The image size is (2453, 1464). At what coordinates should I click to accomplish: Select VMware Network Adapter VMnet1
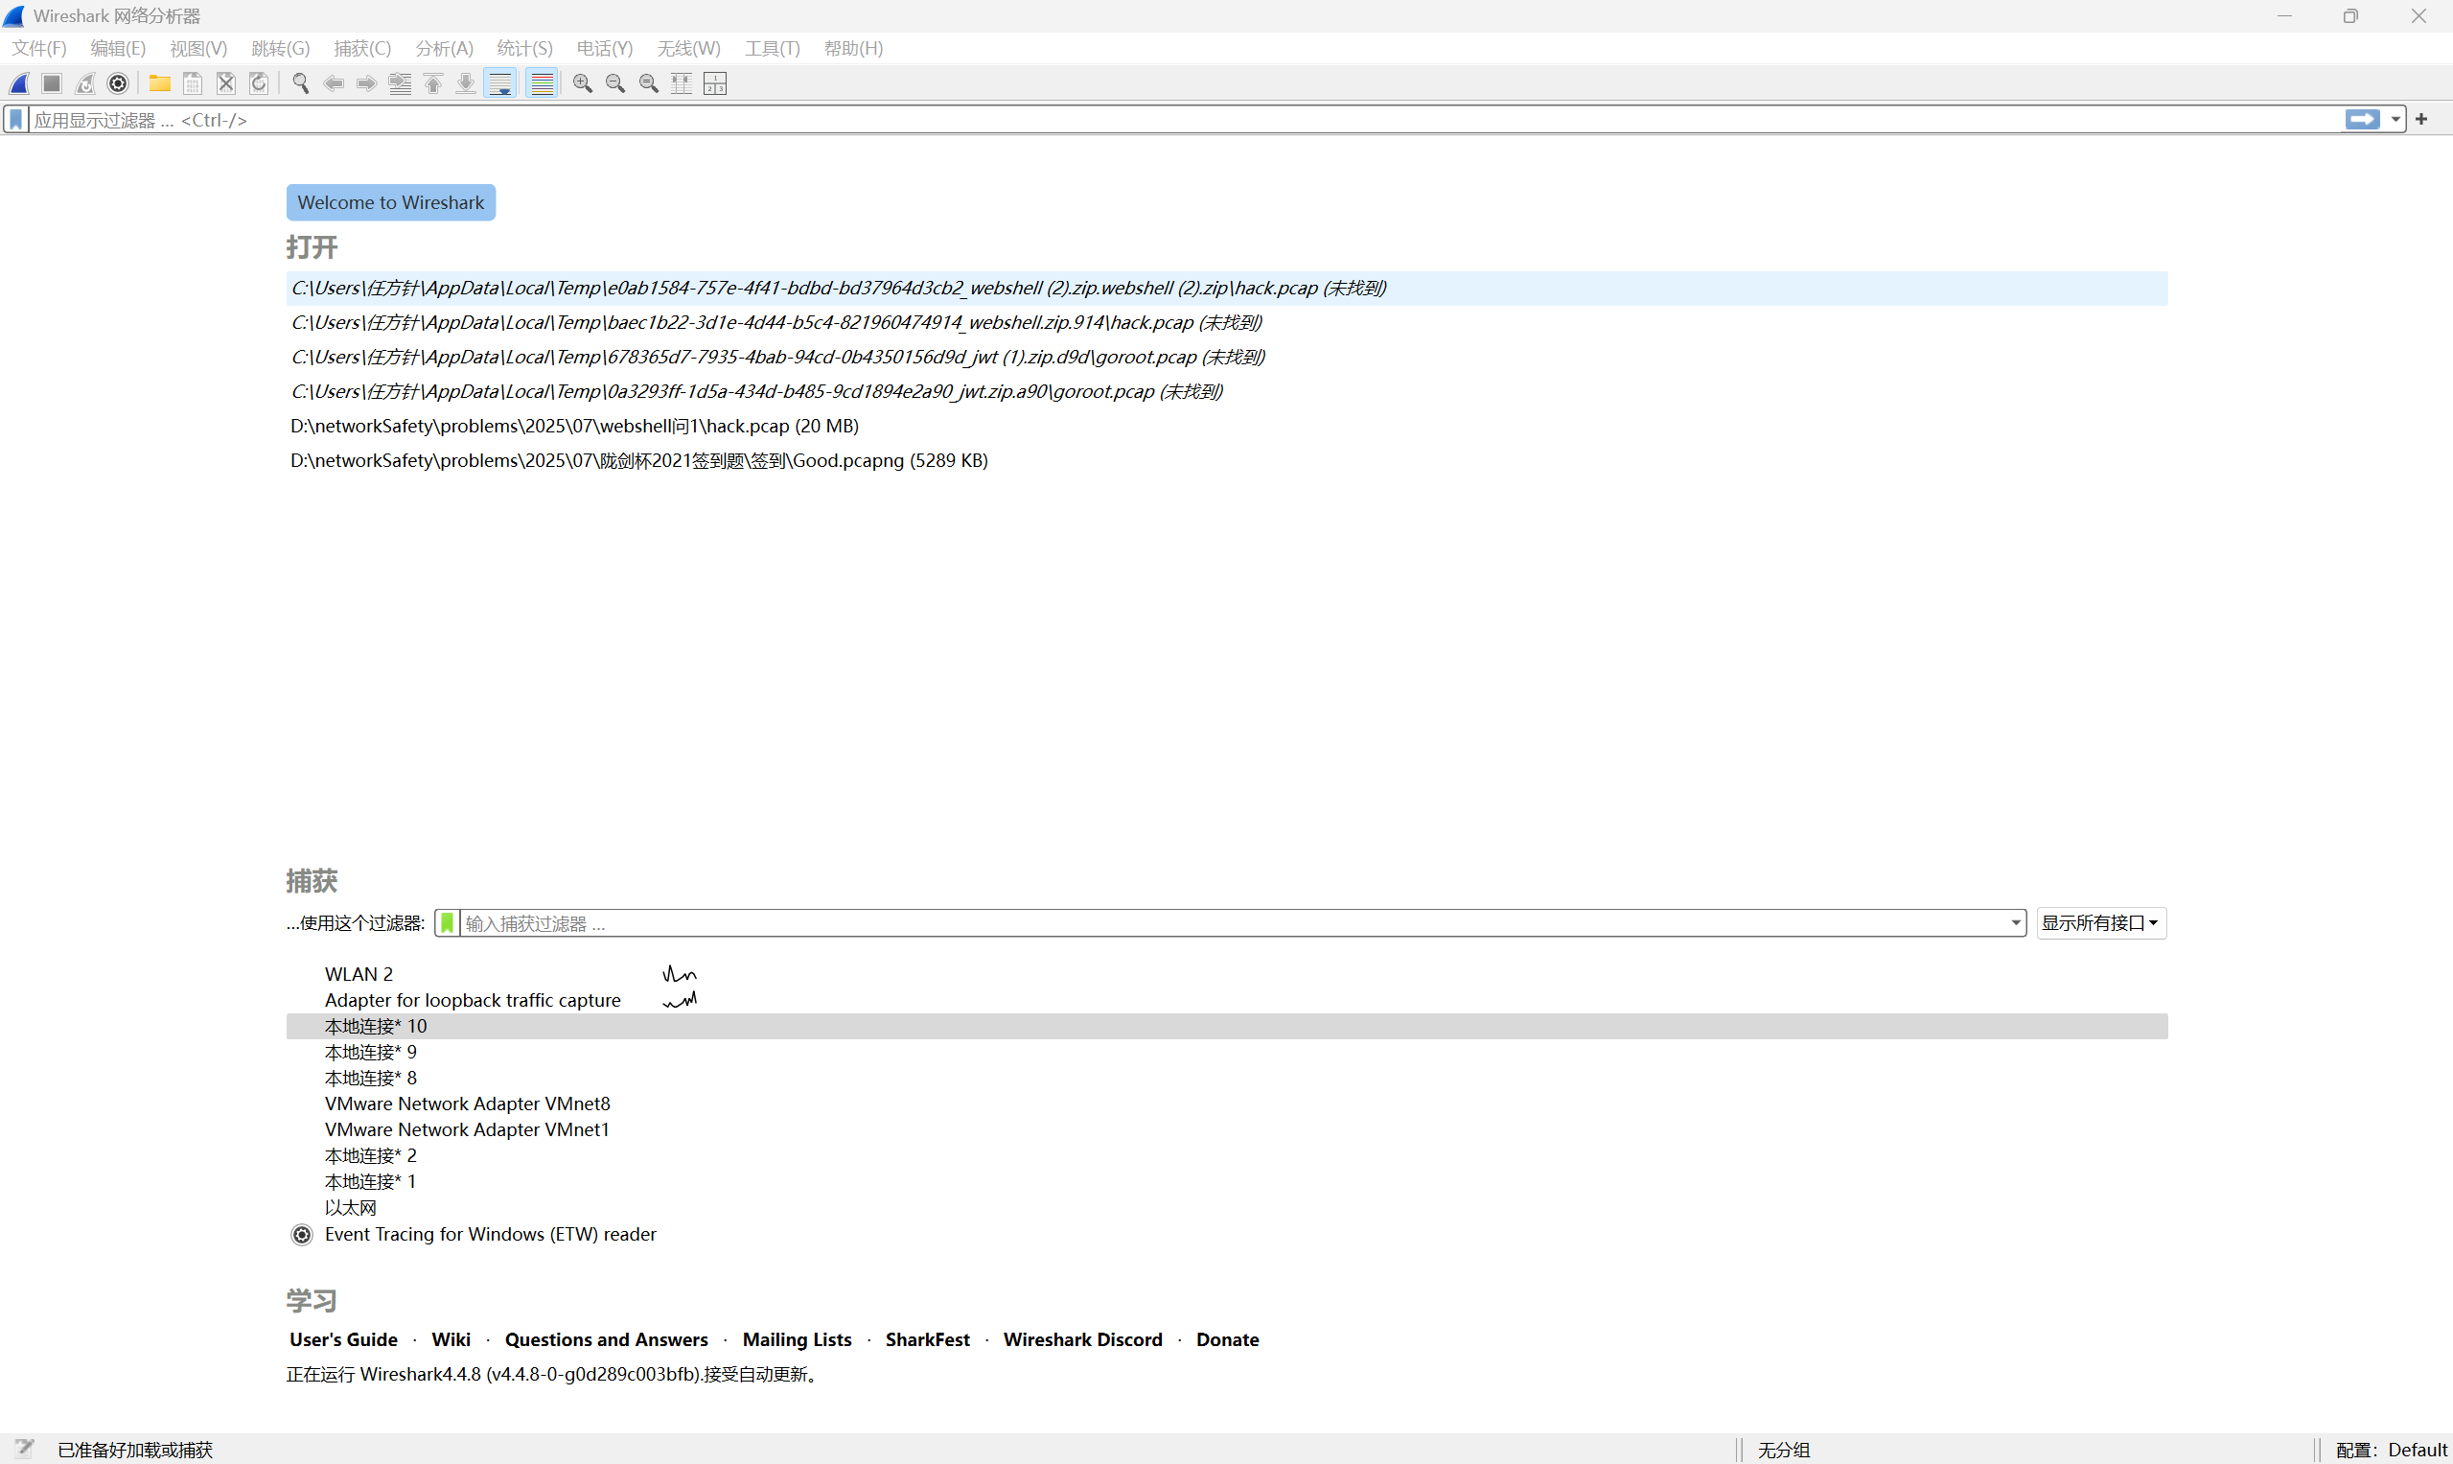tap(1227, 1129)
